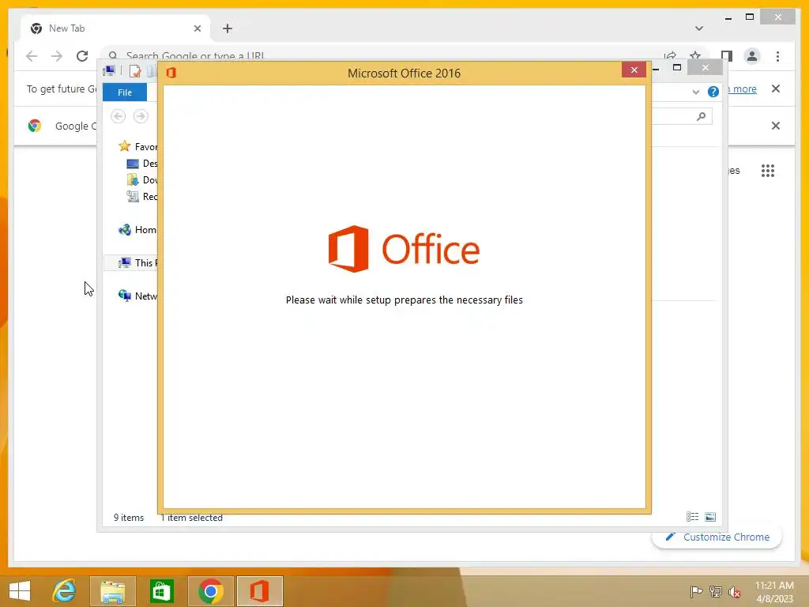Switch to Chrome from taskbar
Image resolution: width=809 pixels, height=607 pixels.
click(x=210, y=591)
